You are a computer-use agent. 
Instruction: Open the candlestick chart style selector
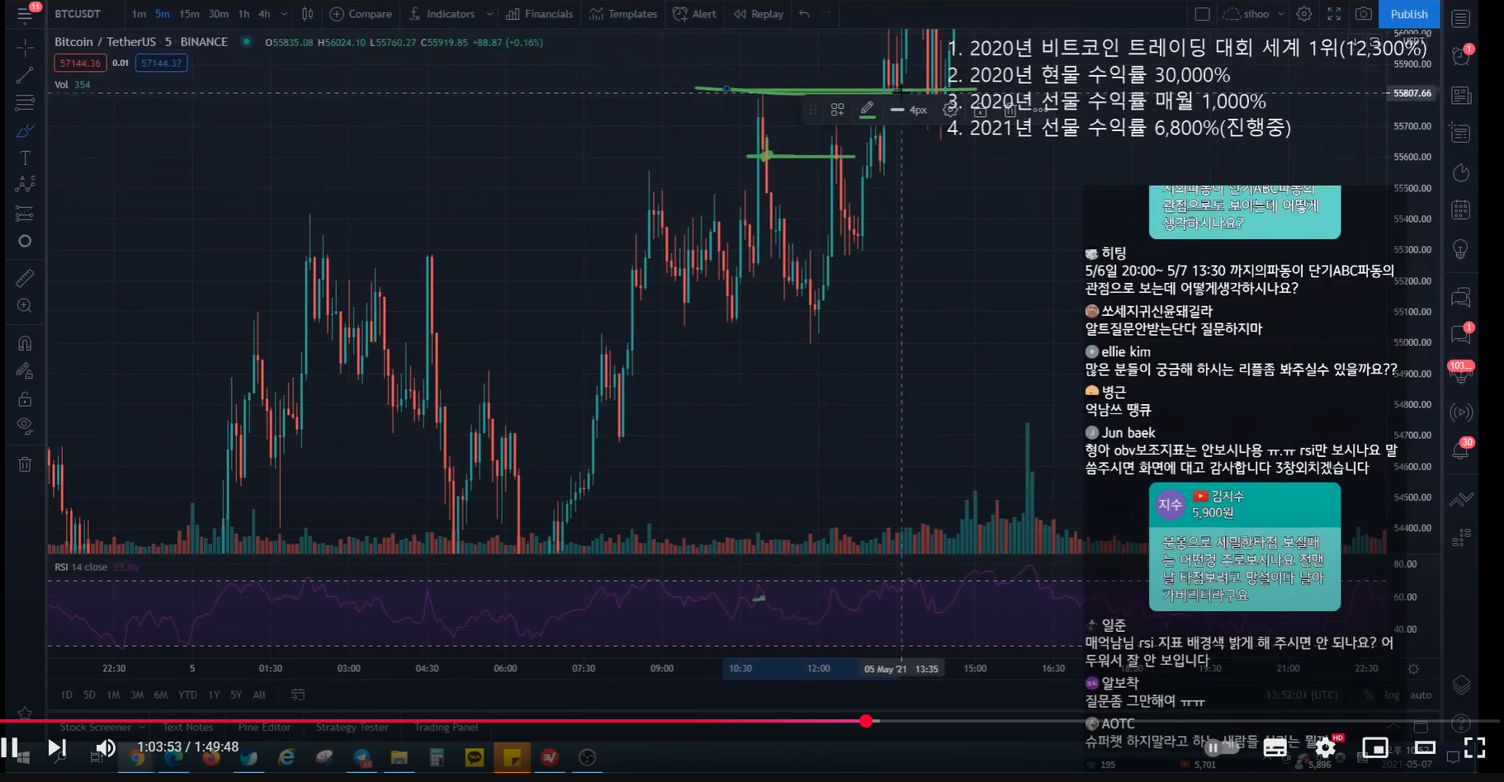[307, 14]
